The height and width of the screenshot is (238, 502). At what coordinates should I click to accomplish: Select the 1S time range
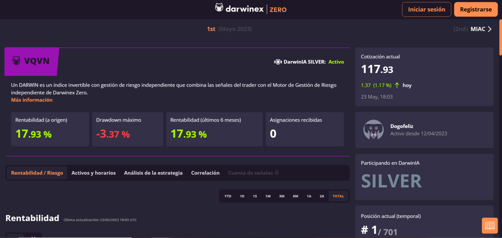tap(255, 196)
